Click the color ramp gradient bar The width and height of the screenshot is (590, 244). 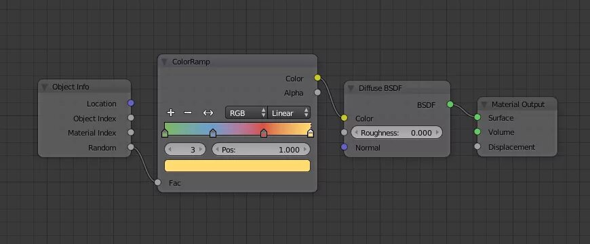click(x=237, y=128)
